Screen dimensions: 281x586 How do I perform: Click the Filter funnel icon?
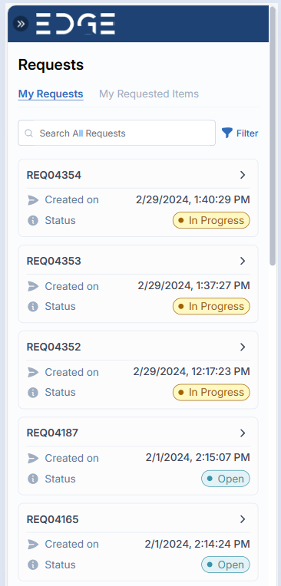pyautogui.click(x=226, y=133)
